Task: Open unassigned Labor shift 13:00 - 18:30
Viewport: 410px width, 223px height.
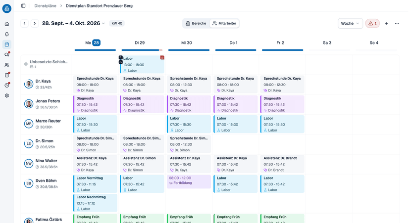Action: pos(142,64)
